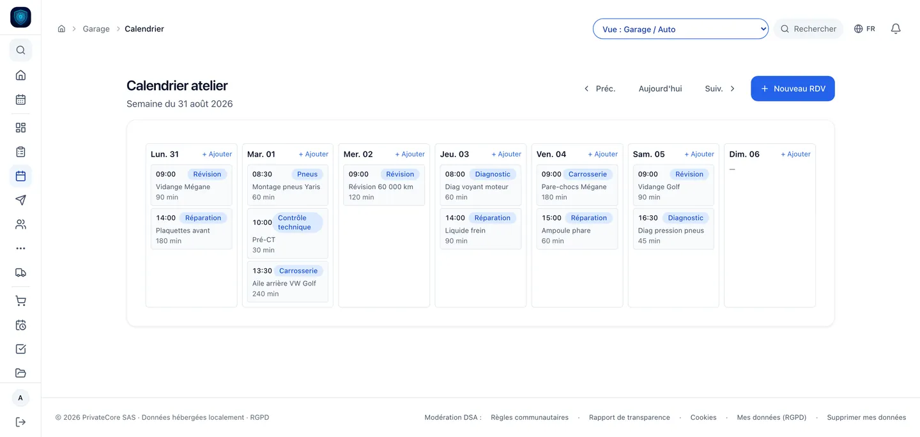The height and width of the screenshot is (437, 920).
Task: Open the notifications bell
Action: 896,29
